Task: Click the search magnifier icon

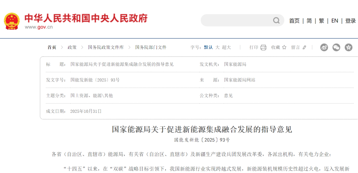Action: click(276, 21)
